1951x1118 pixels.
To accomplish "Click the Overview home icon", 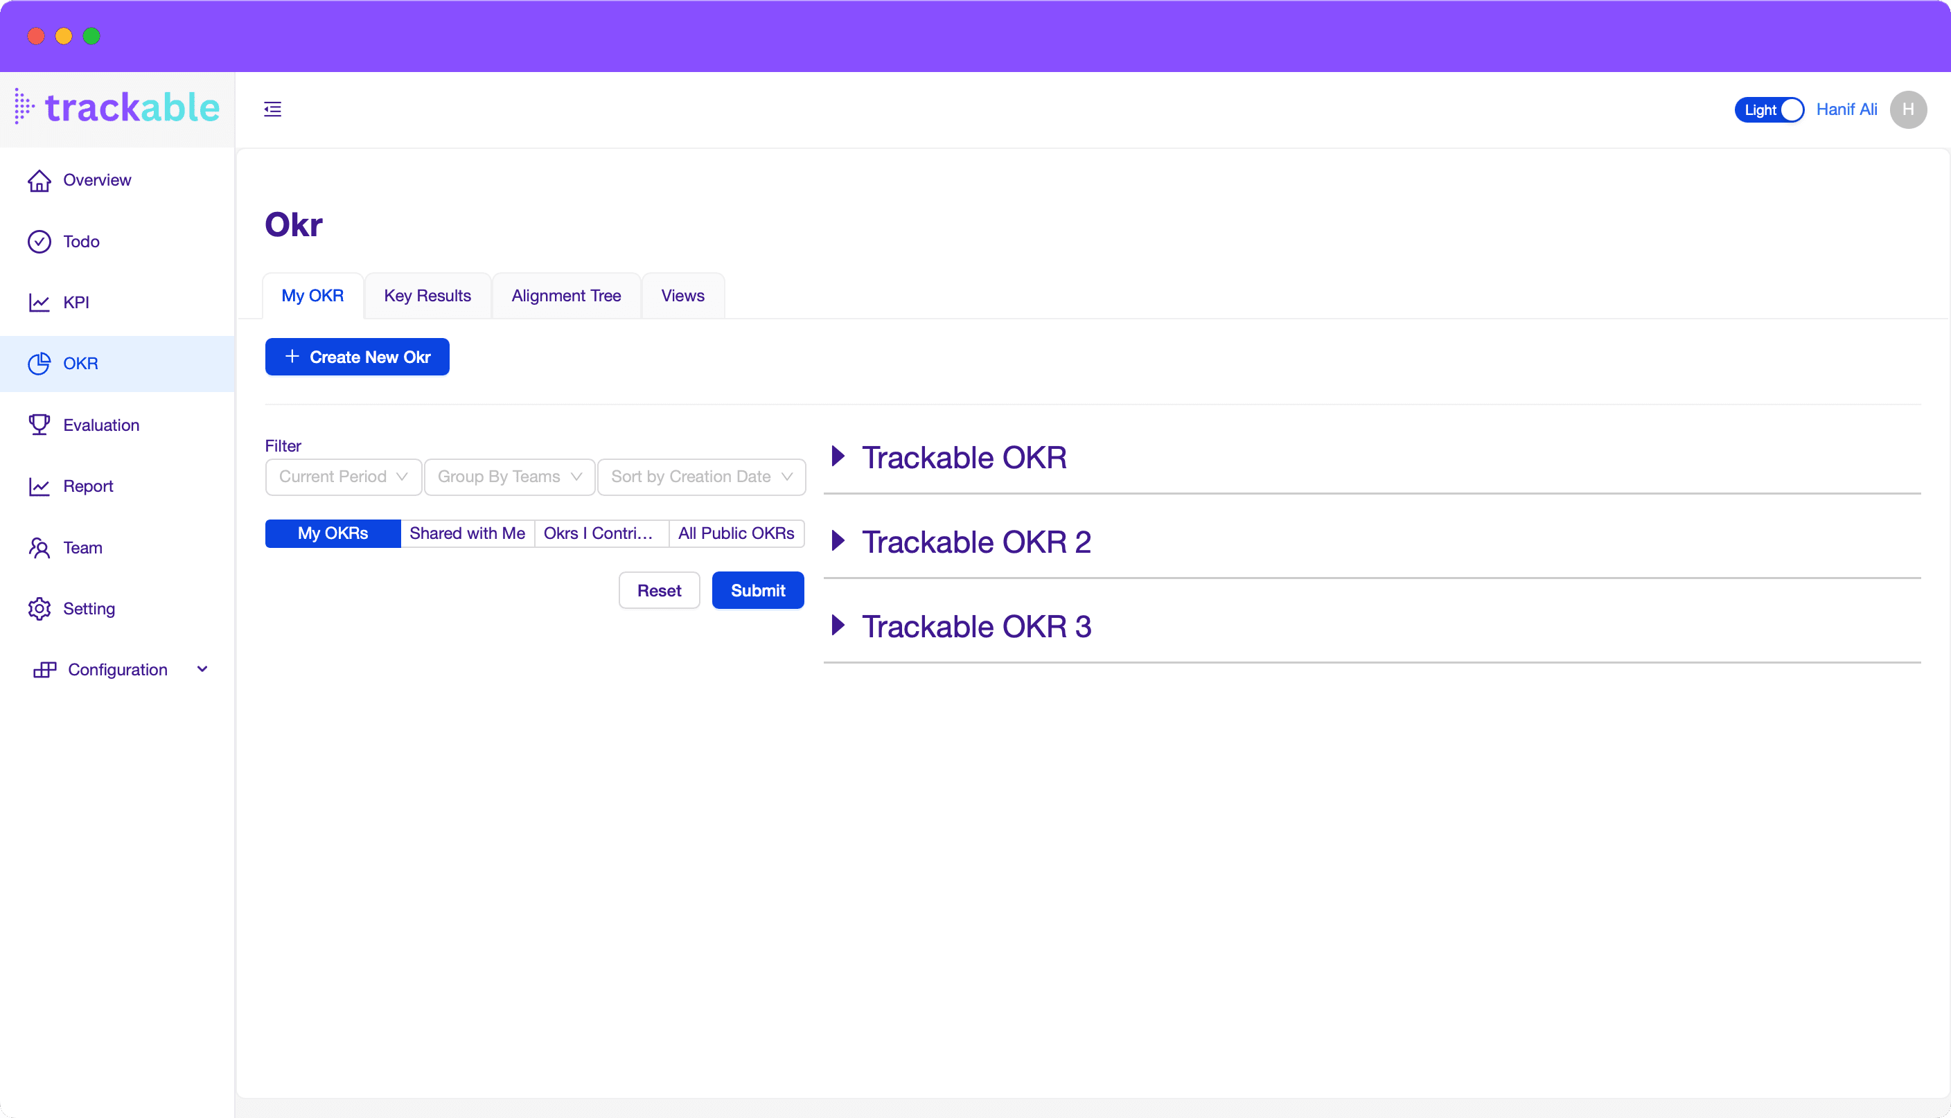I will click(x=39, y=181).
